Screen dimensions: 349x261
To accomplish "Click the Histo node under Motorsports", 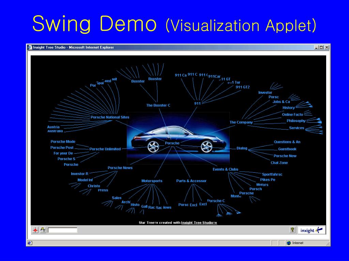I will tap(135, 205).
